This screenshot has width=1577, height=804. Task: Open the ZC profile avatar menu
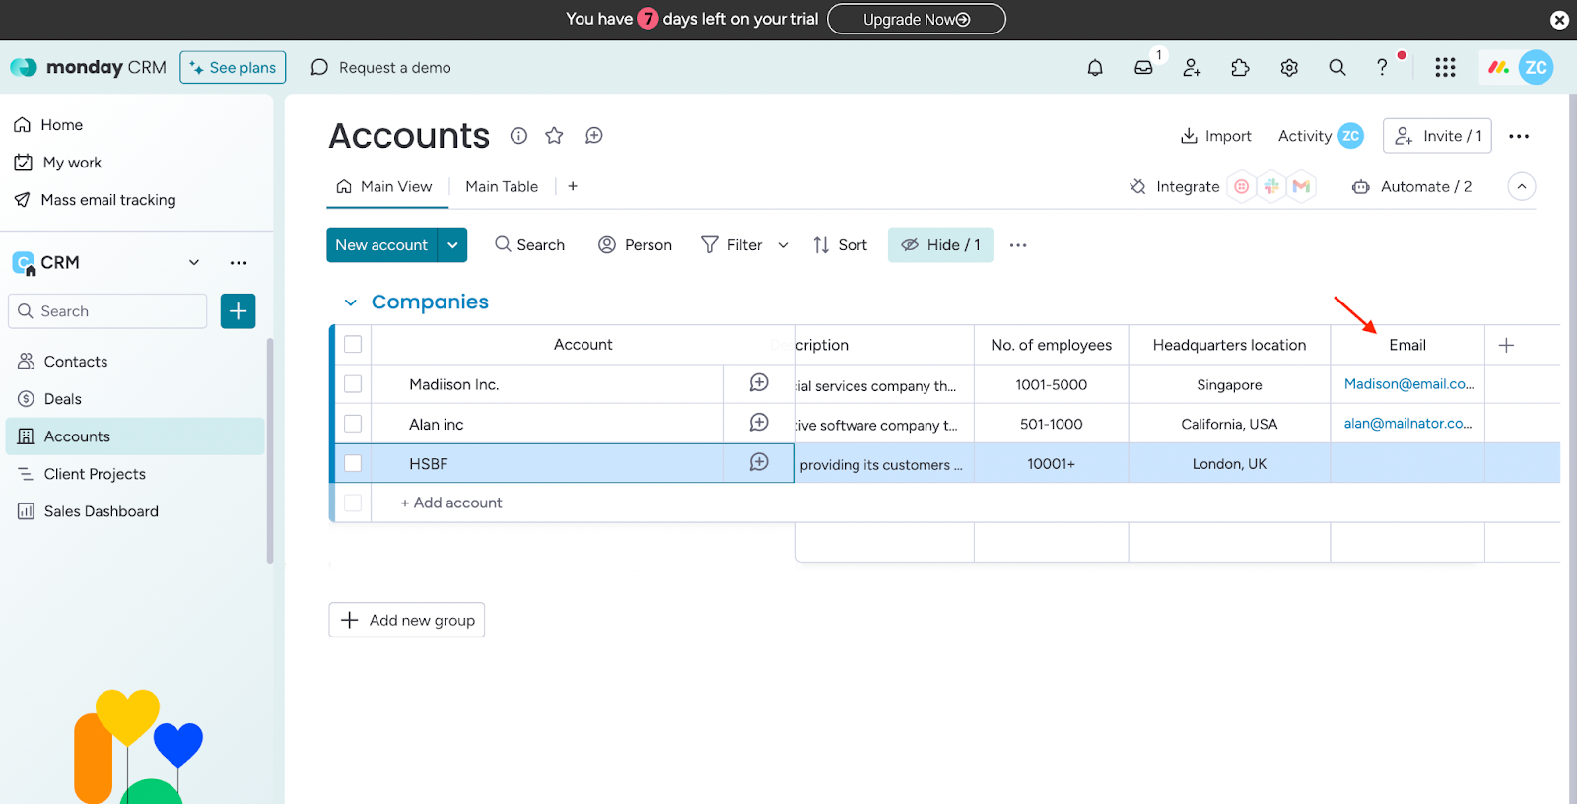click(1536, 67)
